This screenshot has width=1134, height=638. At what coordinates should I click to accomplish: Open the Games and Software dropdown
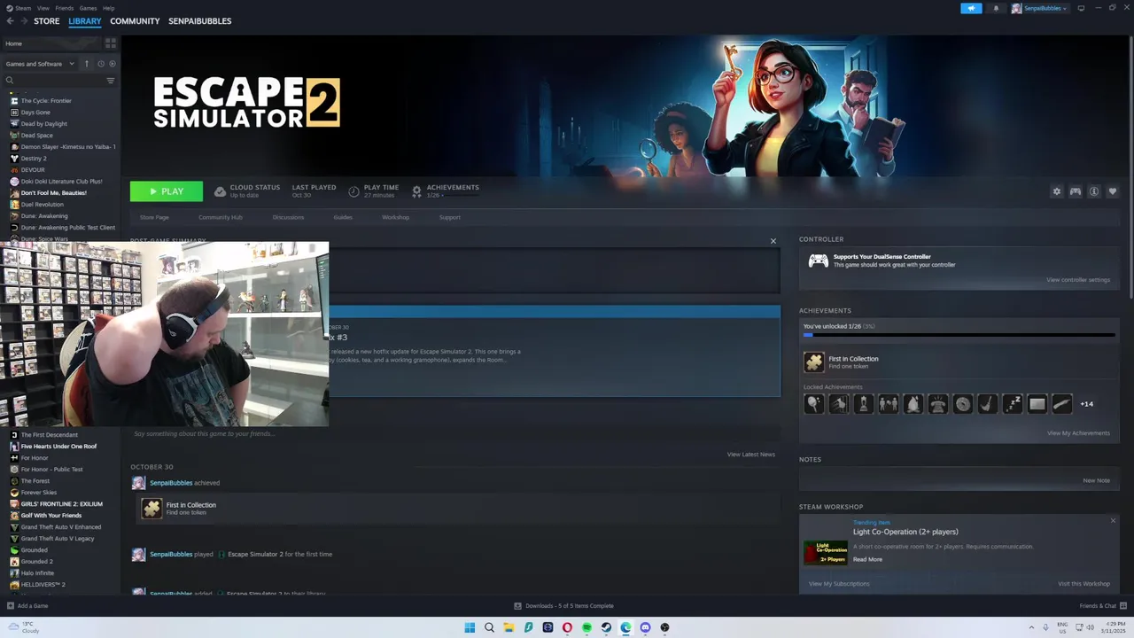(38, 64)
